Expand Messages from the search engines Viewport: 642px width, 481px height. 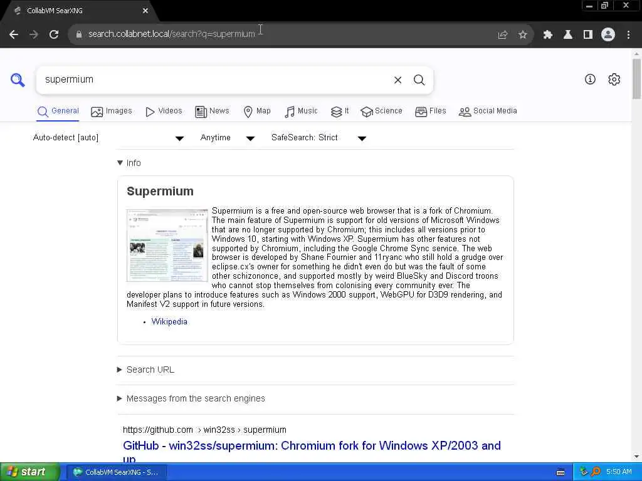(191, 398)
